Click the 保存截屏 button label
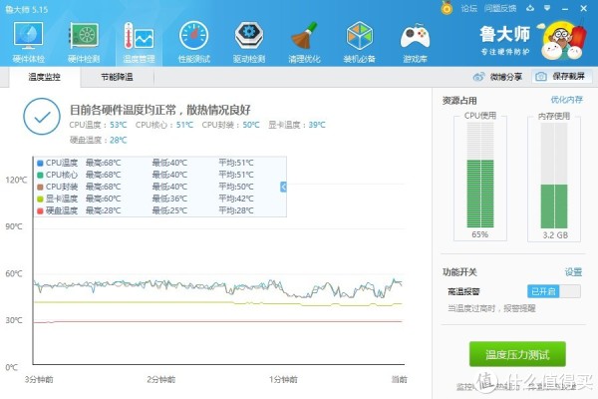Screen dimensions: 598x399 coord(569,77)
